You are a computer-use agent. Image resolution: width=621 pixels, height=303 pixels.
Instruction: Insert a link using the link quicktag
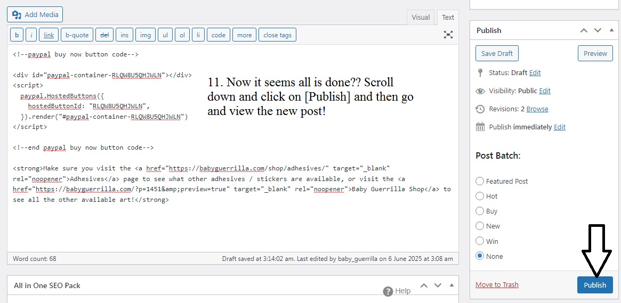click(x=49, y=35)
